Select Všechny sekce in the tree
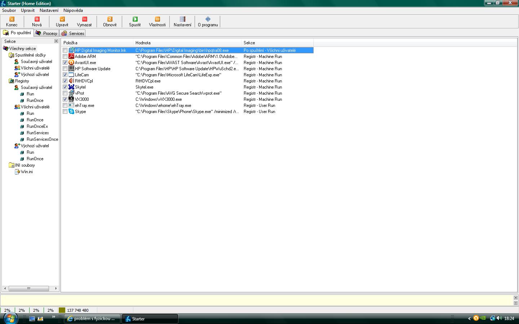 22,49
